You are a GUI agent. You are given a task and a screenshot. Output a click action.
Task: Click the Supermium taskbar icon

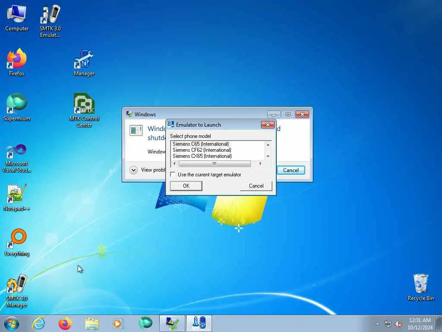pyautogui.click(x=145, y=323)
